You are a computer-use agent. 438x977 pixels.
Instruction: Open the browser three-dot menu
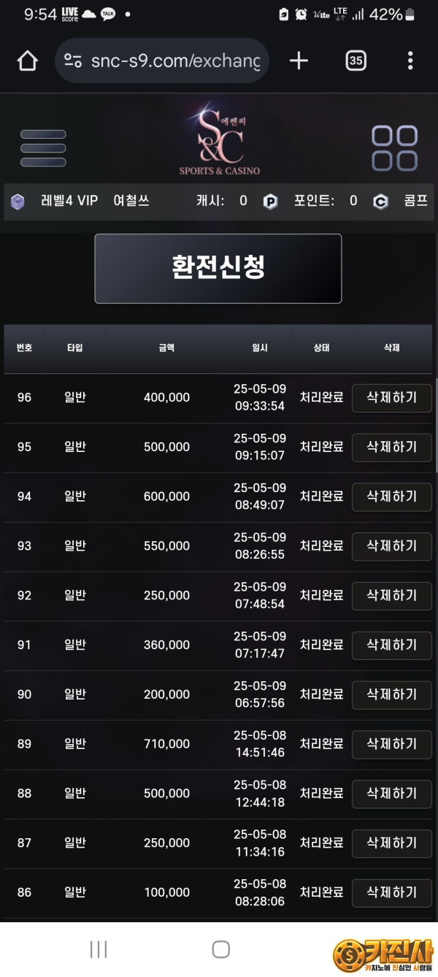click(410, 61)
